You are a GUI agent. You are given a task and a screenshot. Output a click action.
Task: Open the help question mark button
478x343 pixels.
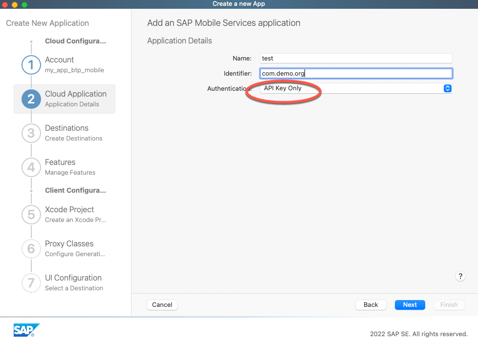(460, 276)
